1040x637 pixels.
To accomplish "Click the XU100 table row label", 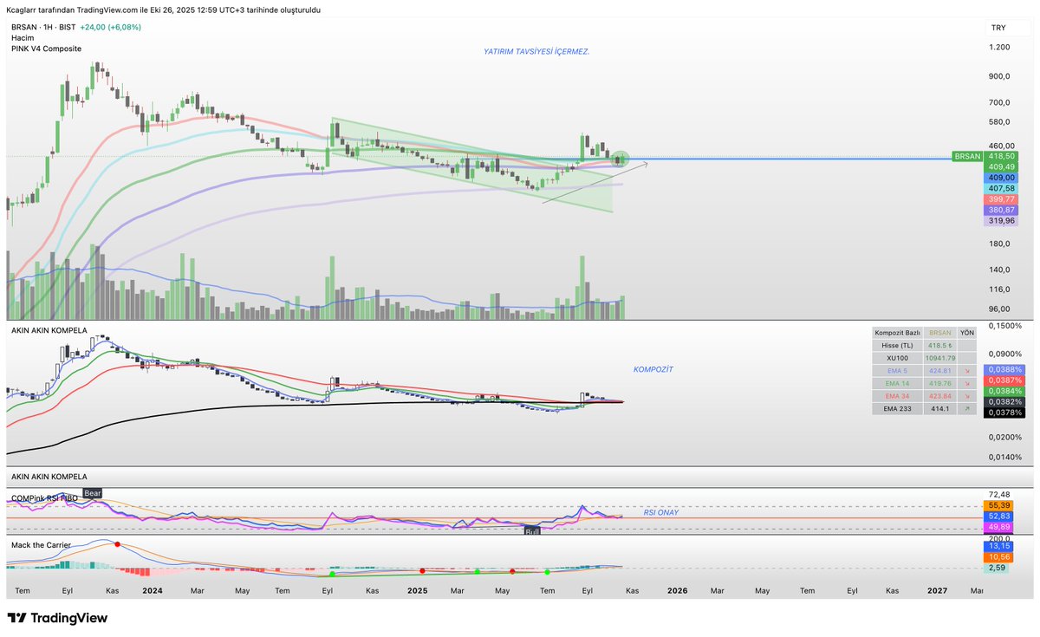I will 897,357.
